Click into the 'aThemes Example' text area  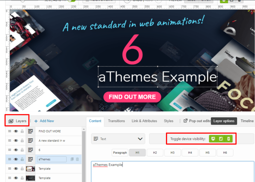(x=173, y=172)
